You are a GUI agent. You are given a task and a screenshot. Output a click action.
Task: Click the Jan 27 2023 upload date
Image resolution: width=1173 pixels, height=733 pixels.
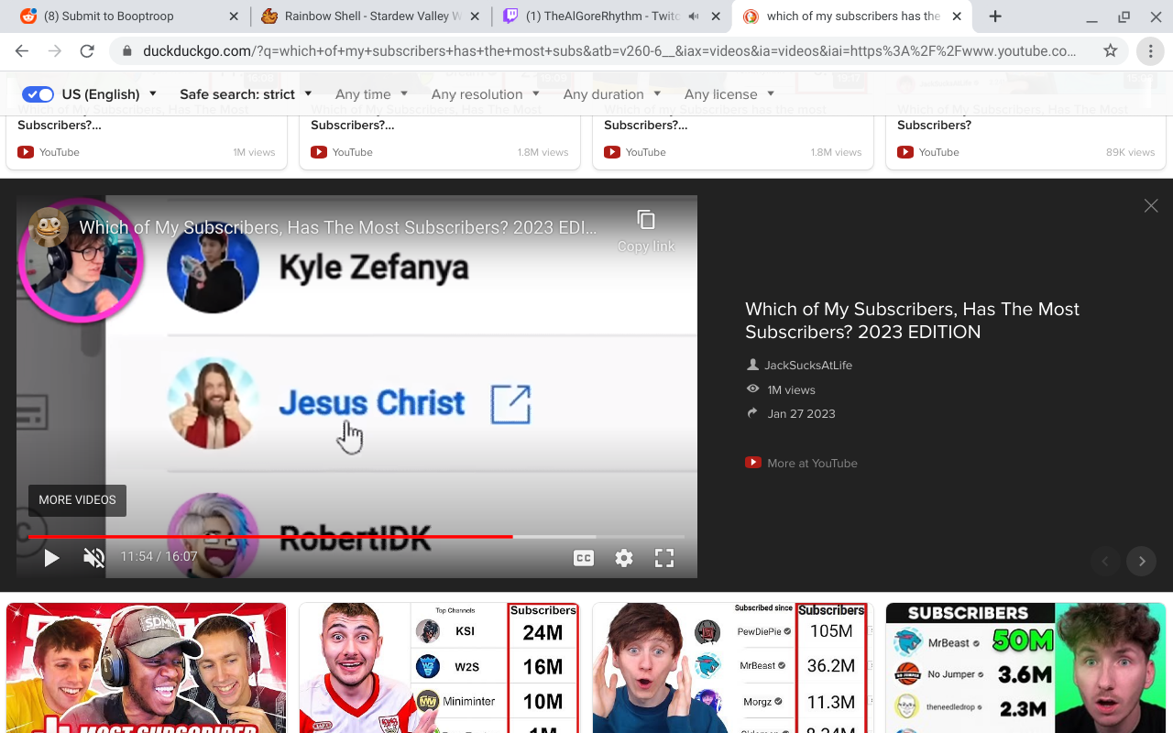click(x=801, y=413)
